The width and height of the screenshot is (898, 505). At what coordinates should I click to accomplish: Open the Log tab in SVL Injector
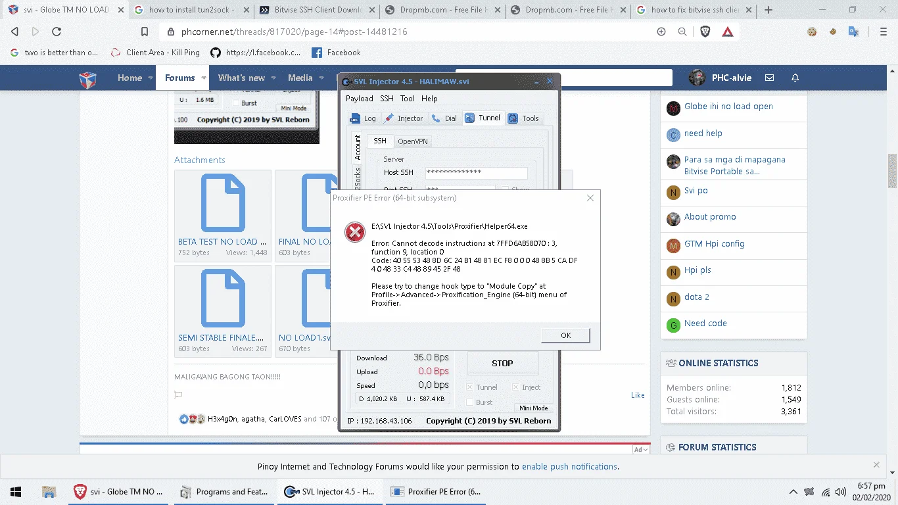click(363, 118)
